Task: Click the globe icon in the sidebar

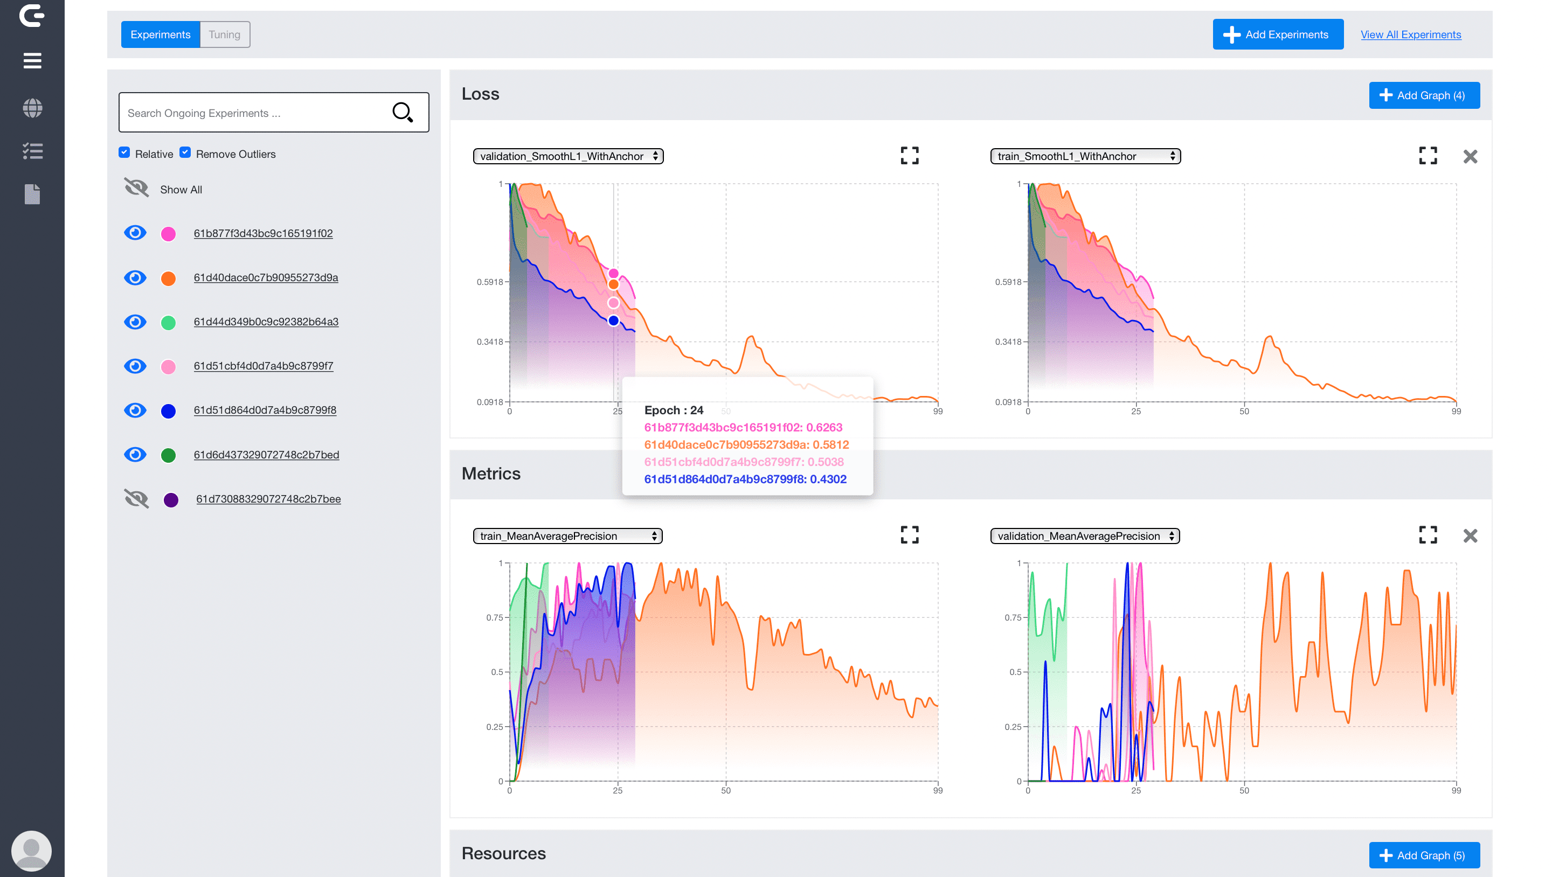Action: click(32, 108)
